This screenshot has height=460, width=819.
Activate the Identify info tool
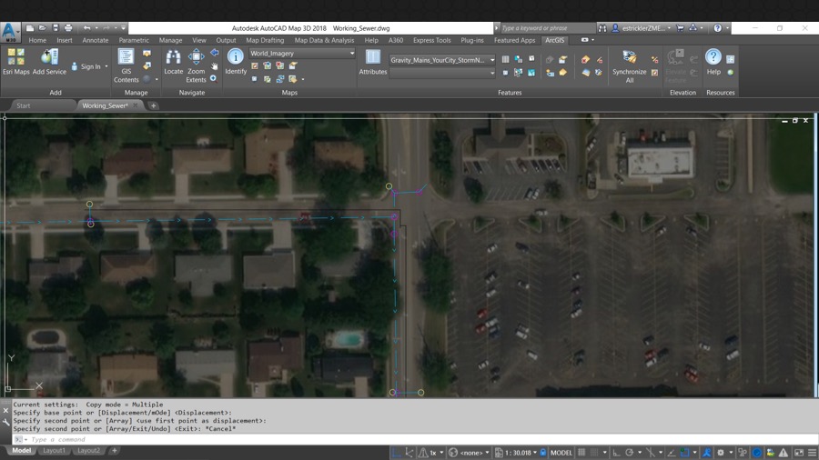pyautogui.click(x=236, y=62)
